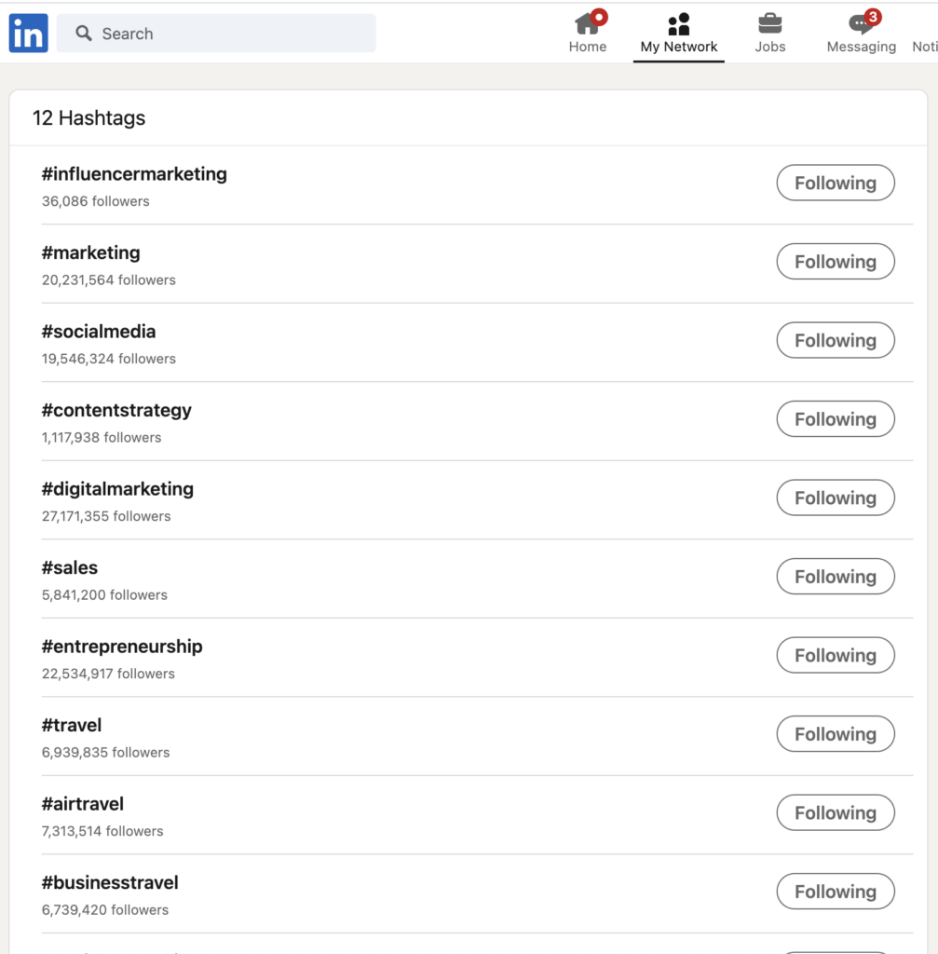Image resolution: width=938 pixels, height=954 pixels.
Task: Click the magnifying glass search icon
Action: click(x=84, y=34)
